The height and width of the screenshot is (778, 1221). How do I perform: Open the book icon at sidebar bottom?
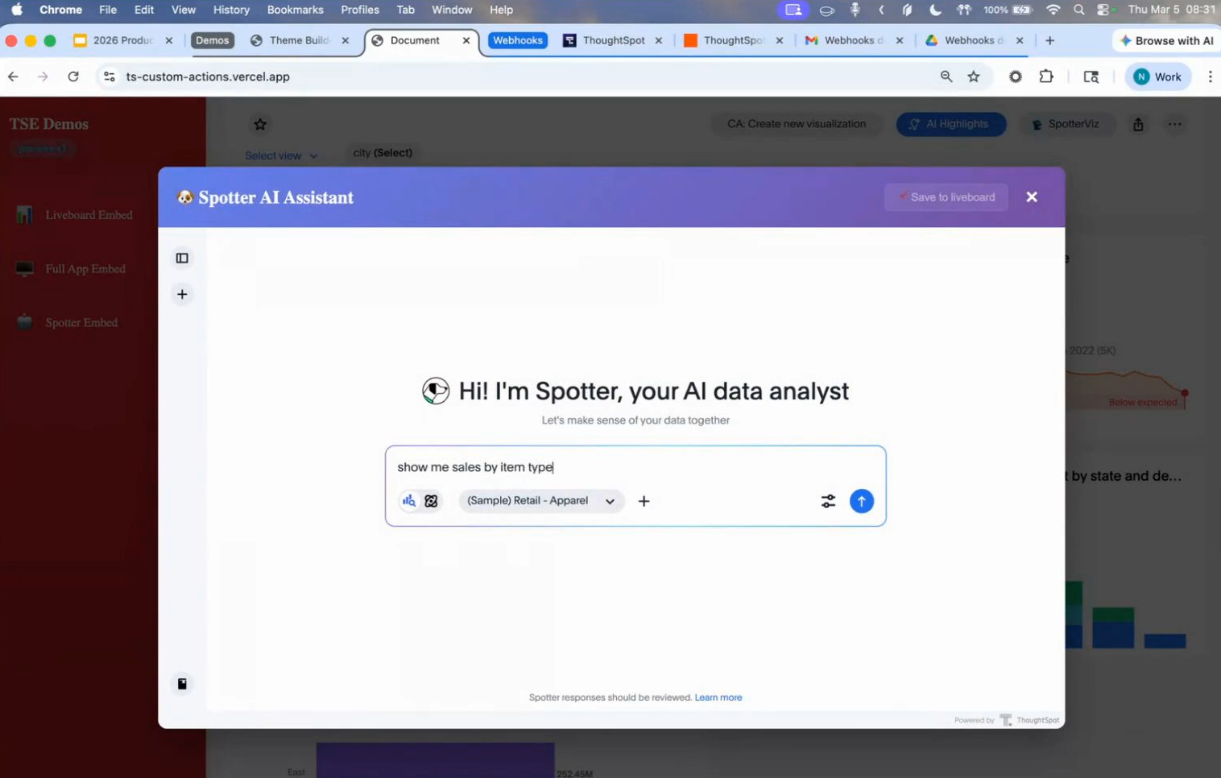click(182, 684)
